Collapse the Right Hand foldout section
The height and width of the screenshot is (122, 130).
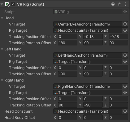[x=2, y=80]
